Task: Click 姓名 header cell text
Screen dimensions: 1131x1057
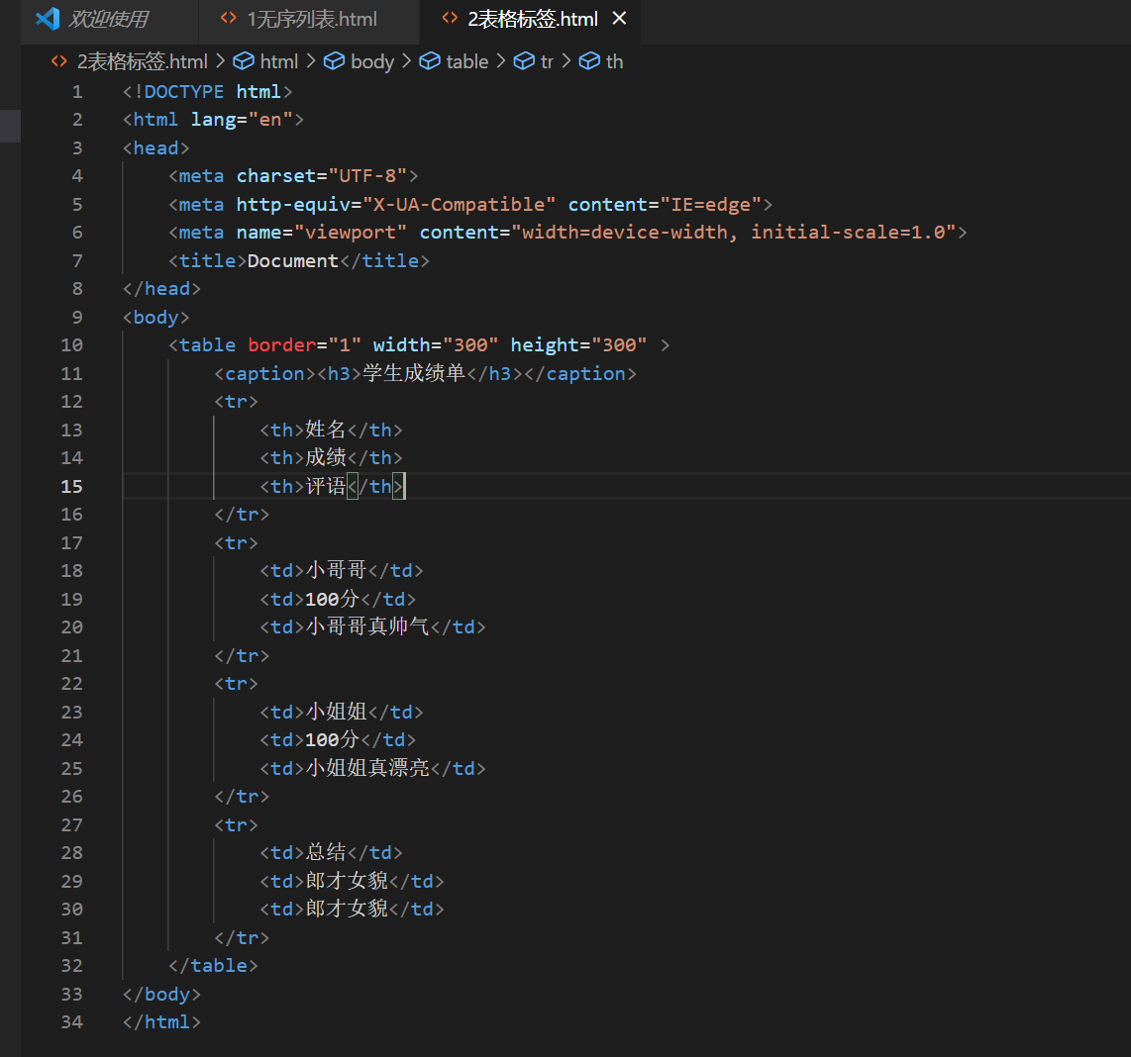Action: coord(325,430)
